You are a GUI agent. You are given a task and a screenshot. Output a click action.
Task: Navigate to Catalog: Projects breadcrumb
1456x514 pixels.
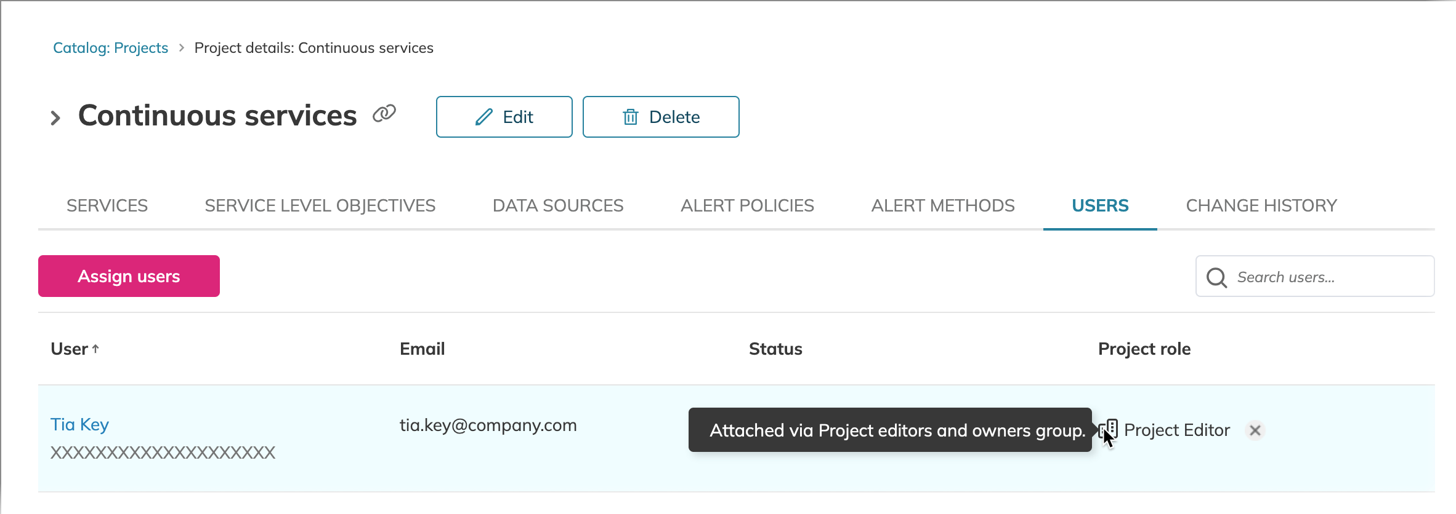[x=110, y=48]
